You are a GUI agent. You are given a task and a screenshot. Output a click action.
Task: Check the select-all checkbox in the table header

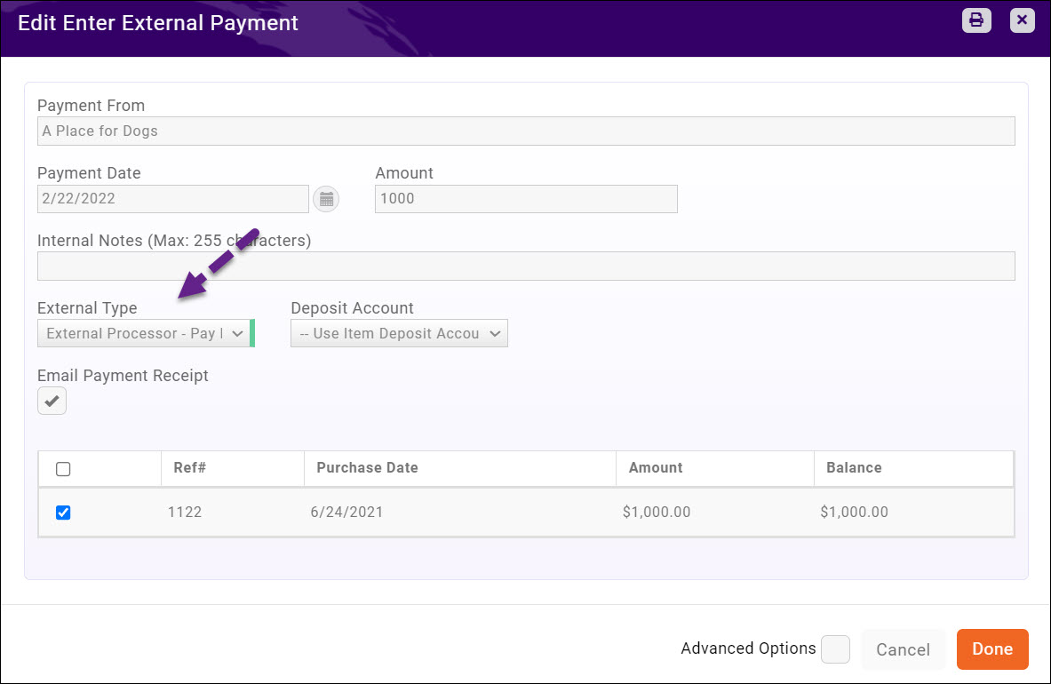[x=63, y=468]
